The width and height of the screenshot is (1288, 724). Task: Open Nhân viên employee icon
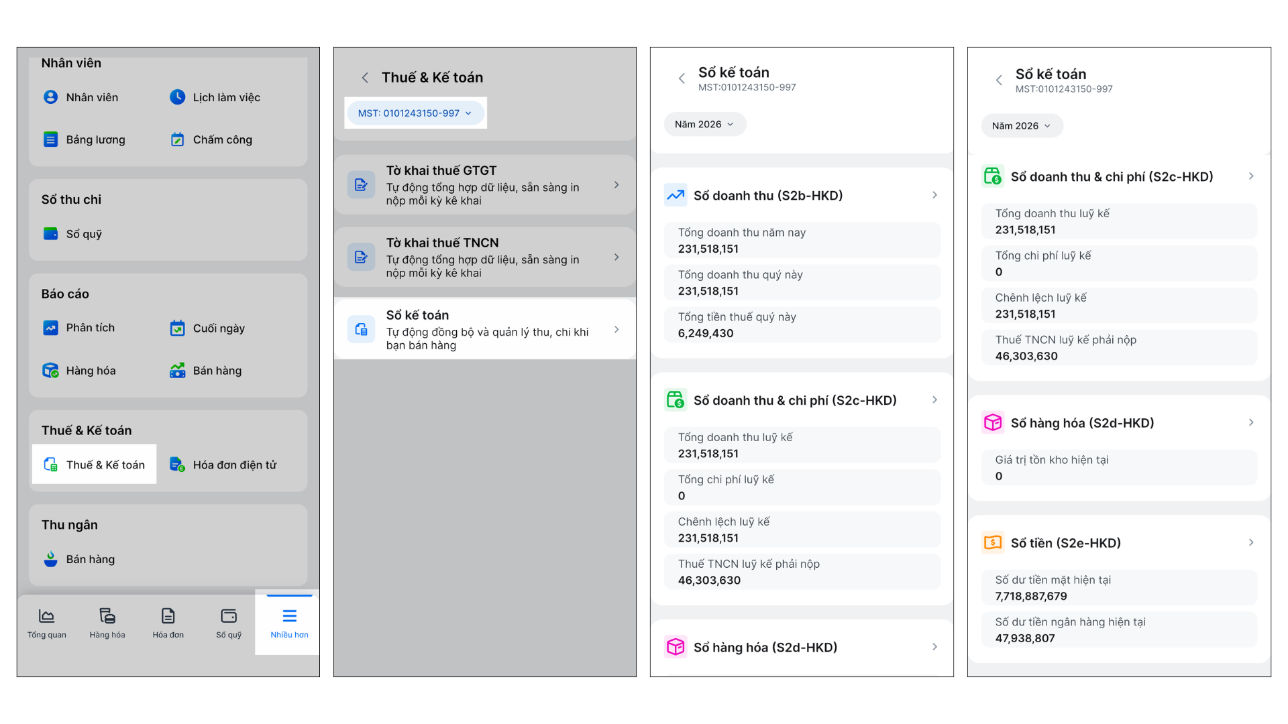click(50, 97)
